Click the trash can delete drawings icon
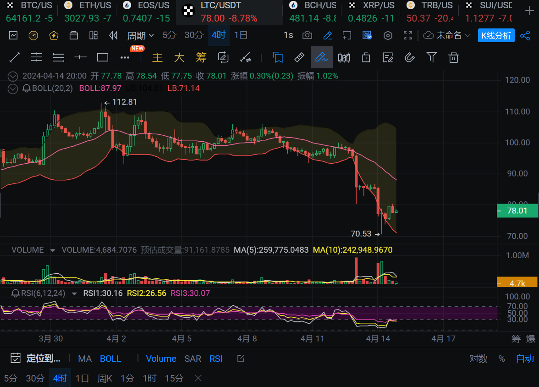539x387 pixels. click(454, 57)
